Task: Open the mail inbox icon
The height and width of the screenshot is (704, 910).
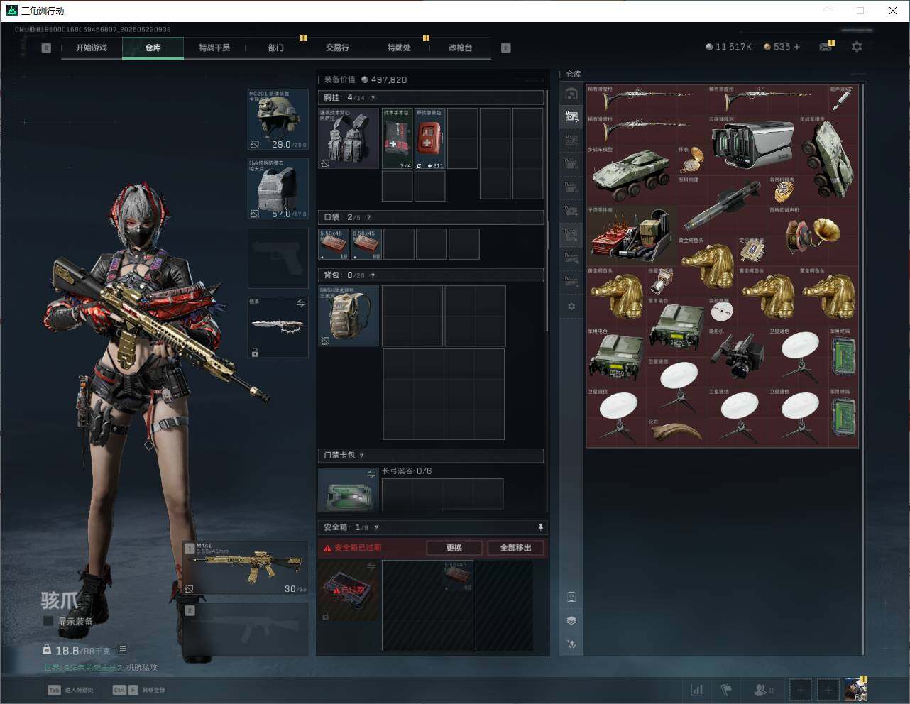Action: 826,47
